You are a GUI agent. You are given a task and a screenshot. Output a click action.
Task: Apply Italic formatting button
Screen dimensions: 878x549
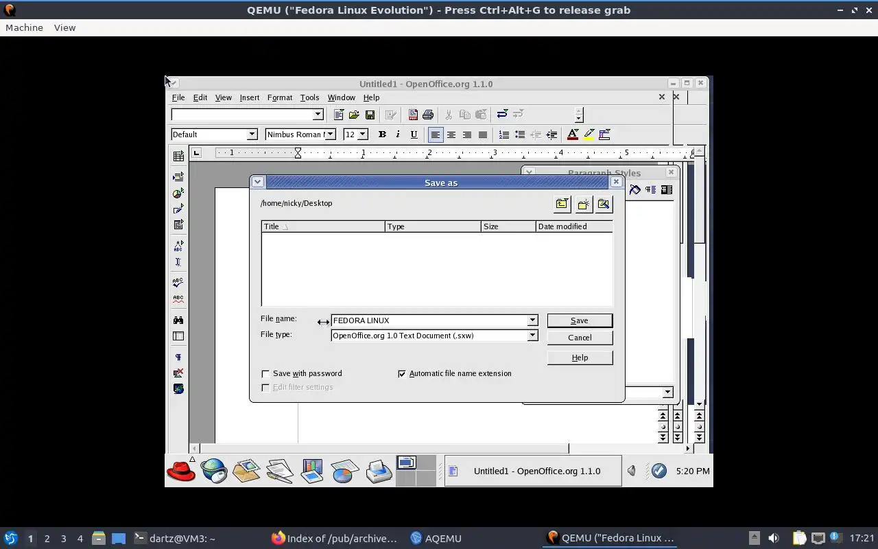(398, 135)
